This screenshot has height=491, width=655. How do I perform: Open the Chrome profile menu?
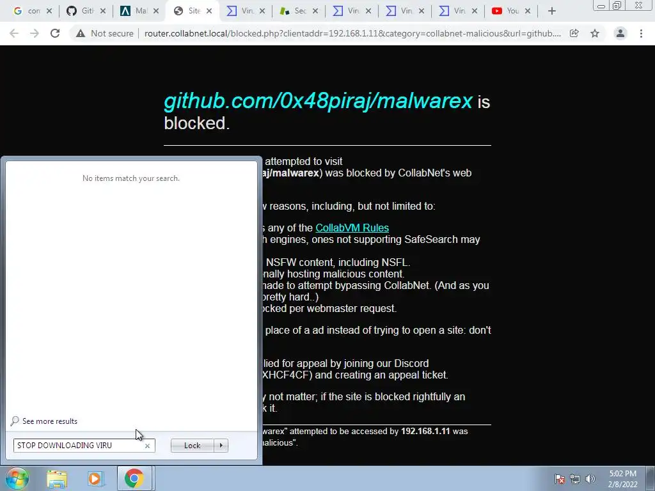point(620,33)
